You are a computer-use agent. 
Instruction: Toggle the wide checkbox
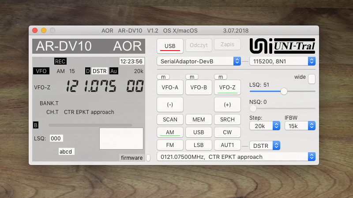312,79
